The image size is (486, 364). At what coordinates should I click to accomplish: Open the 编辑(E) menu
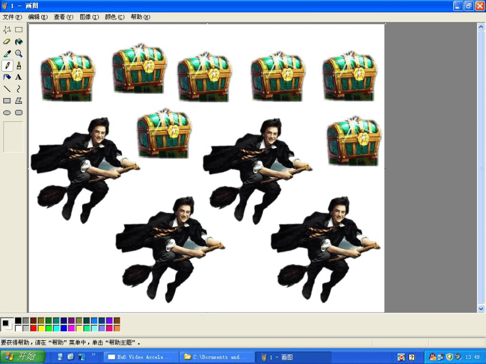pyautogui.click(x=38, y=17)
